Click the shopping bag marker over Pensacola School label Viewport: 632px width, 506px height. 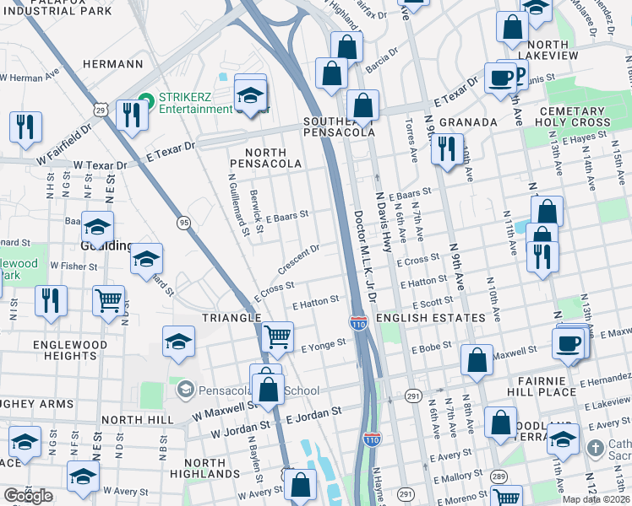269,392
